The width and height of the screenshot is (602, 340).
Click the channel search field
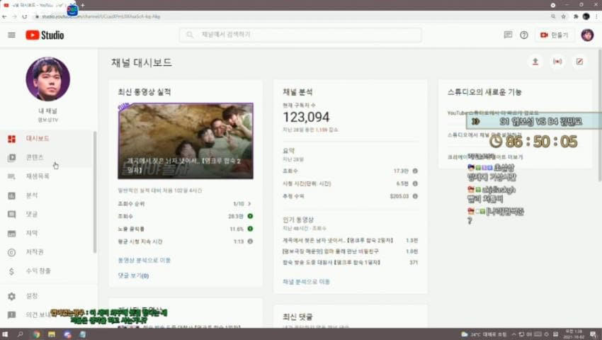[x=300, y=35]
